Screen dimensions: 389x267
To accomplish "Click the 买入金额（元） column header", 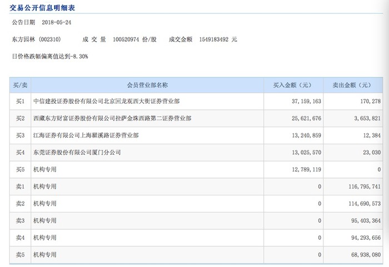I will pos(293,85).
